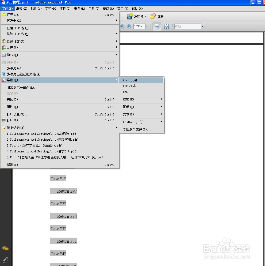Select the fit-page view icon
The image size is (265, 266).
click(167, 26)
